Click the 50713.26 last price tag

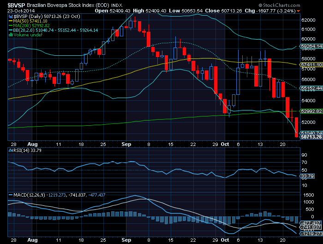(311, 137)
